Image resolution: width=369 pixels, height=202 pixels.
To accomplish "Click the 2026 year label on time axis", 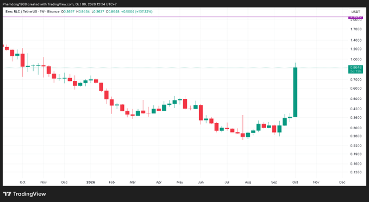I will (x=91, y=182).
